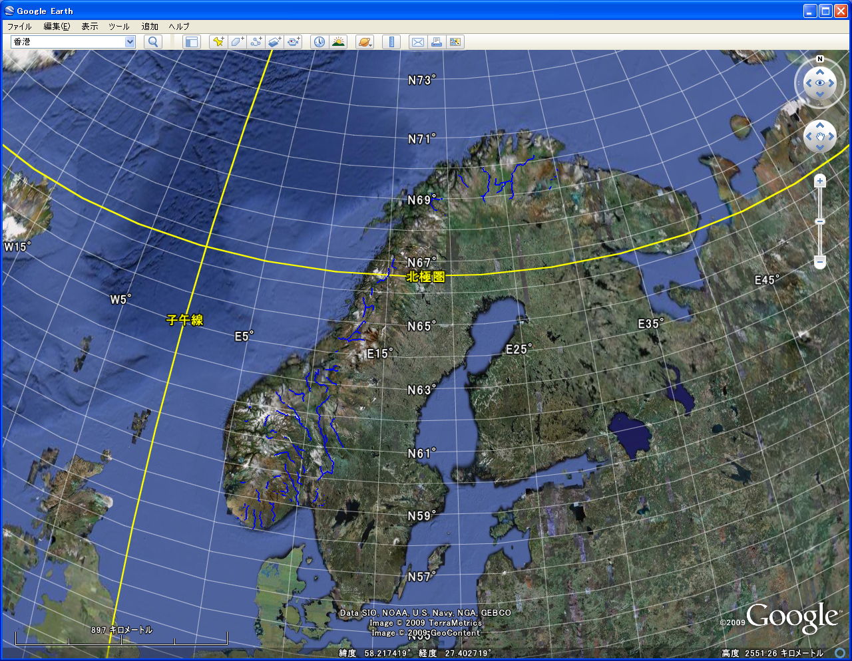Click the print icon in toolbar
The width and height of the screenshot is (852, 661).
436,42
